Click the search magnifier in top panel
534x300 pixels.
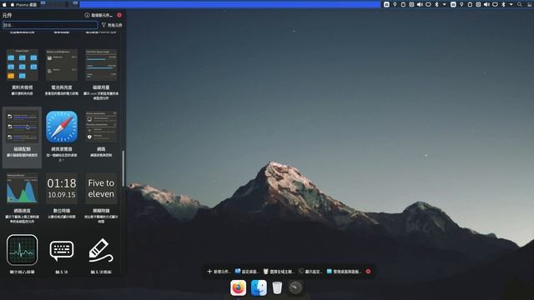520,4
